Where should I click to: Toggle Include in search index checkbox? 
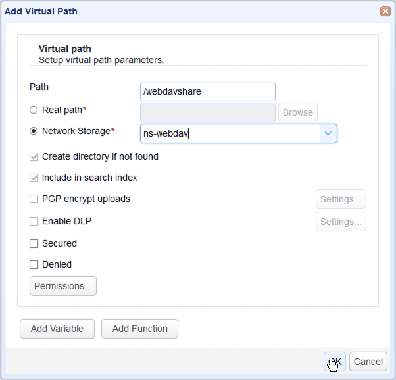pos(34,178)
